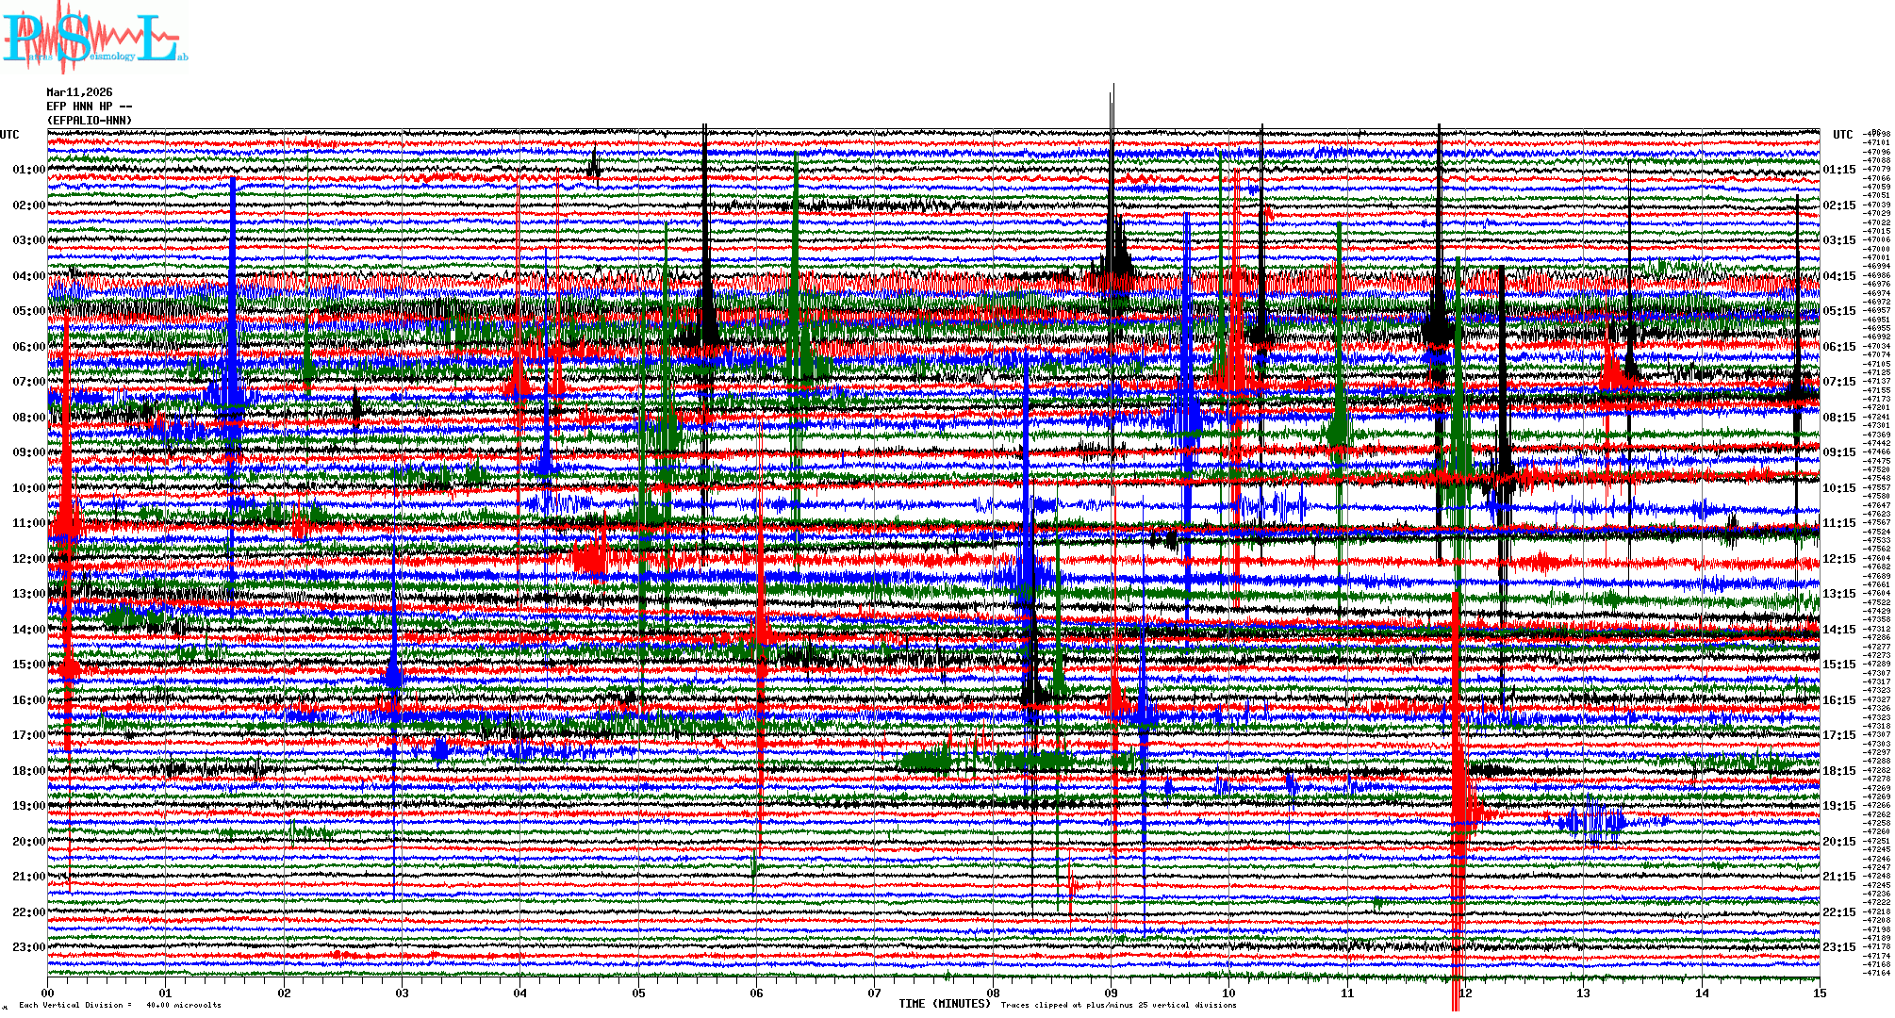
Task: Click the 04:00 hour marker on left axis
Action: (x=28, y=276)
